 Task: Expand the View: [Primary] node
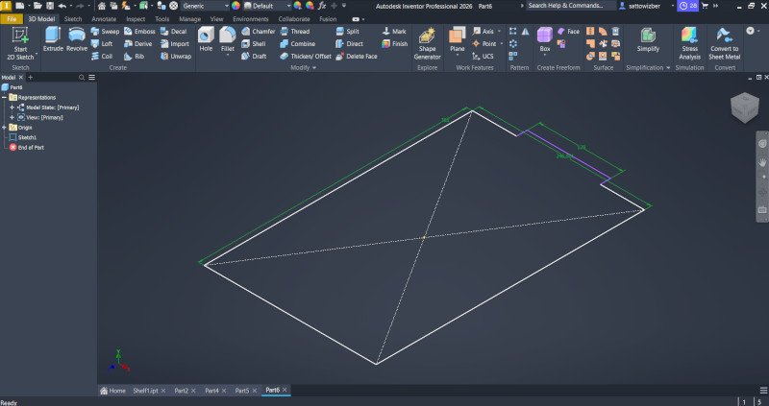12,117
